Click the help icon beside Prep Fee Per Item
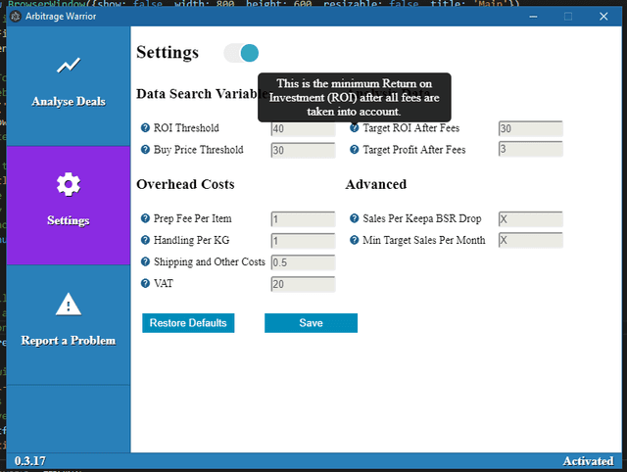 pyautogui.click(x=145, y=218)
